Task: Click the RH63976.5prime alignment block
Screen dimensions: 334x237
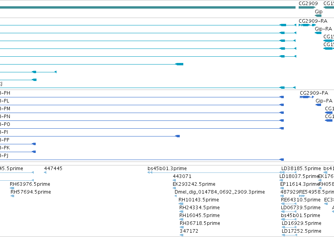Action: point(12,188)
